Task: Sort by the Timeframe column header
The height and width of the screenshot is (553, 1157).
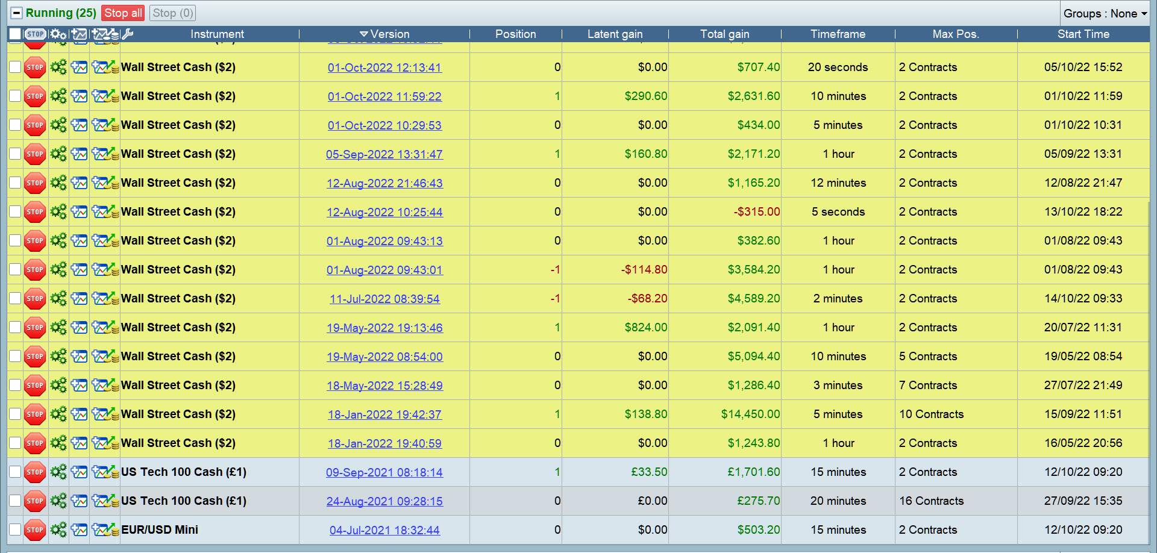Action: tap(838, 34)
